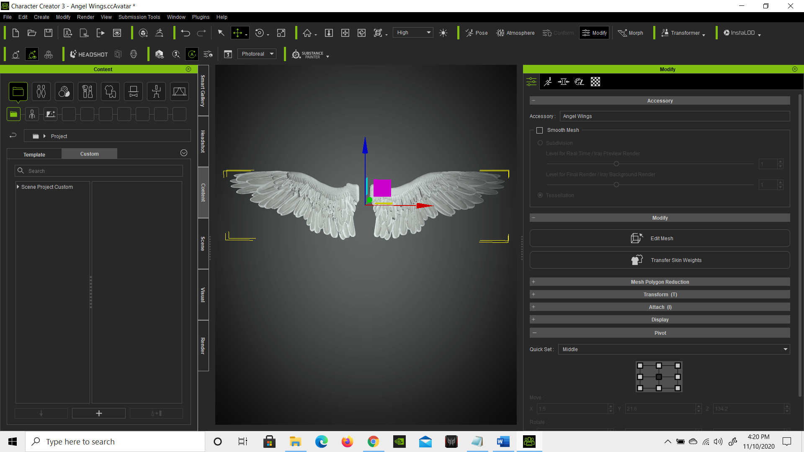
Task: Toggle the light sun icon in toolbar
Action: tap(443, 33)
